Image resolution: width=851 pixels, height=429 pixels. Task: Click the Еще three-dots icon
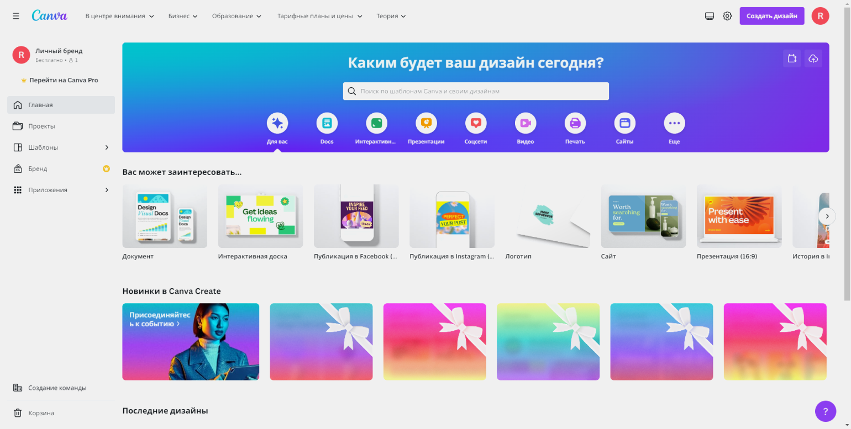[674, 123]
